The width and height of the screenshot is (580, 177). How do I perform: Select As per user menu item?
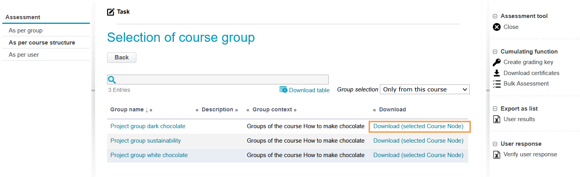click(x=24, y=55)
